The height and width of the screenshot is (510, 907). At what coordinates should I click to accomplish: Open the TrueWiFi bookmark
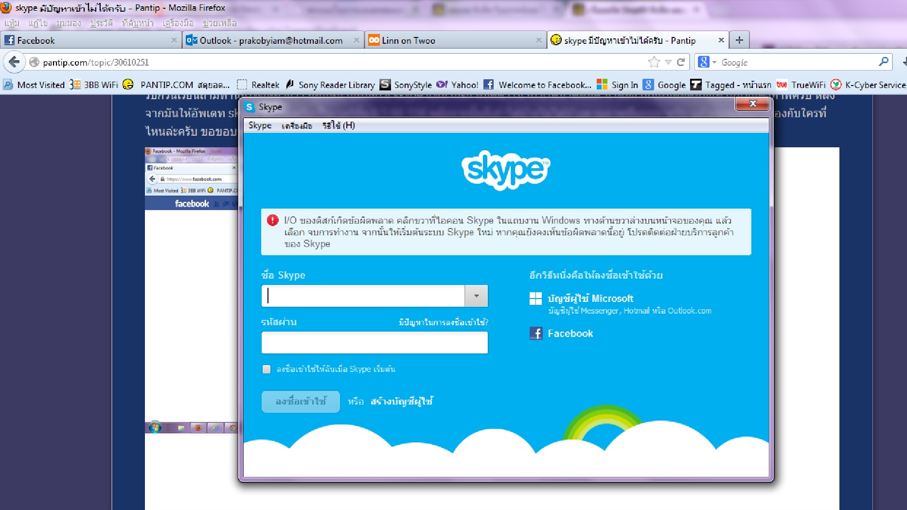(801, 85)
